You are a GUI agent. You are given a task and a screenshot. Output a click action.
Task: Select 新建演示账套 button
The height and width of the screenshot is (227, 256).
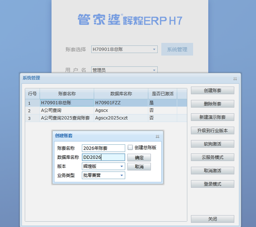click(212, 117)
